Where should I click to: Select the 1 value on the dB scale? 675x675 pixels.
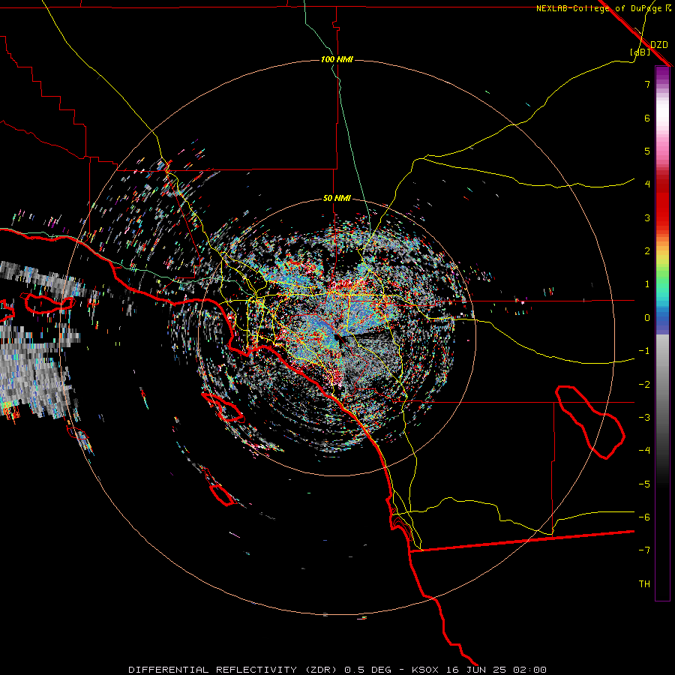click(x=647, y=284)
